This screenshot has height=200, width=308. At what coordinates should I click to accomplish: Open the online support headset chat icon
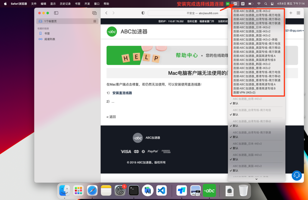pyautogui.click(x=297, y=175)
